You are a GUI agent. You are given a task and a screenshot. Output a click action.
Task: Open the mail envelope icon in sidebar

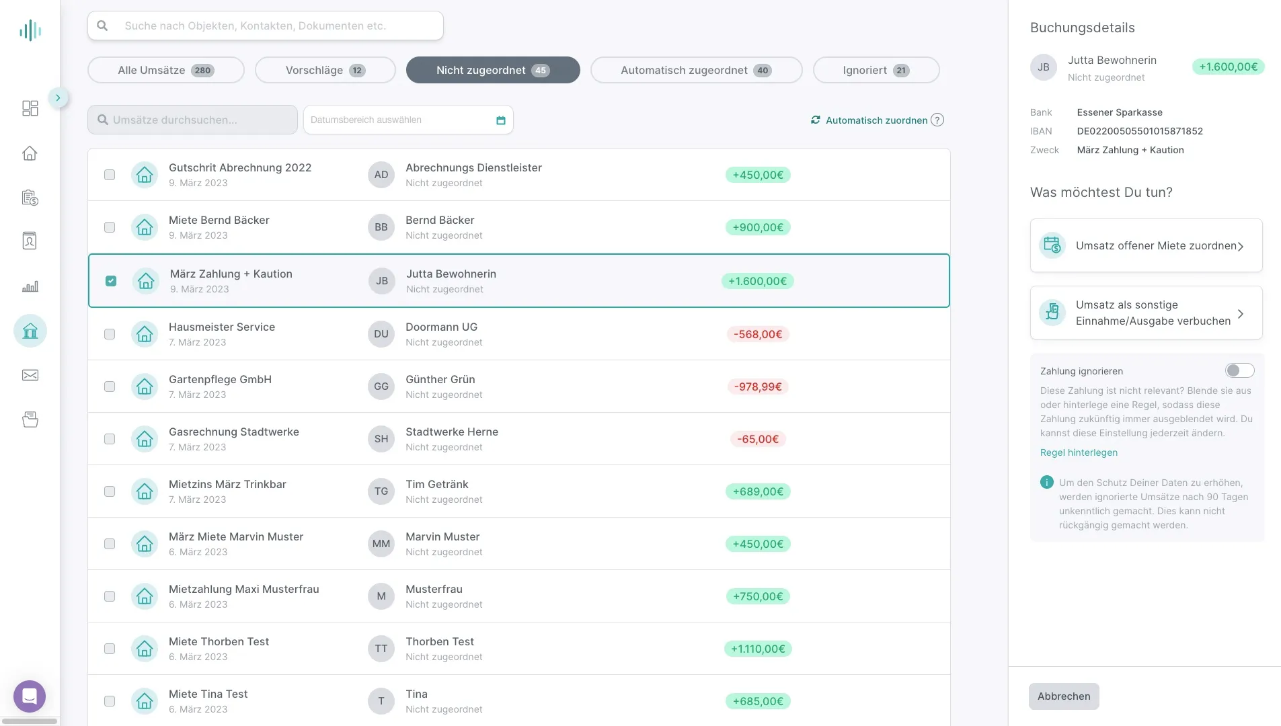(x=30, y=375)
